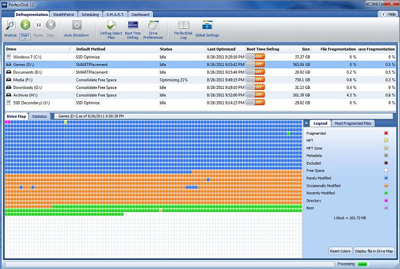The height and width of the screenshot is (269, 400).
Task: Change the MFT Zone color swatch
Action: (386, 148)
